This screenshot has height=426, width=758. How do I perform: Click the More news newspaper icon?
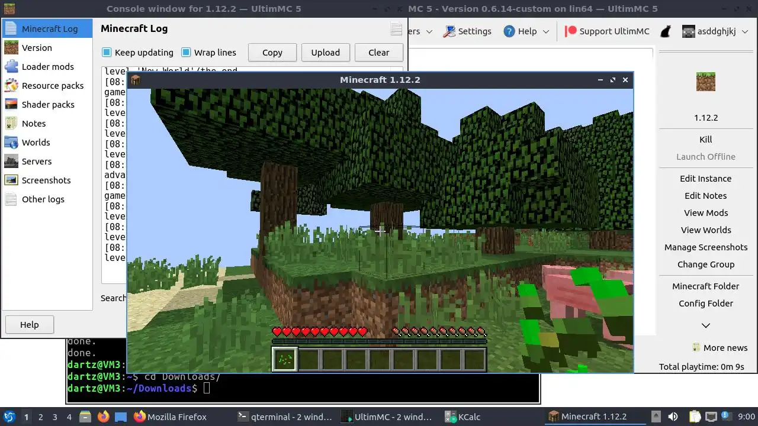(696, 347)
